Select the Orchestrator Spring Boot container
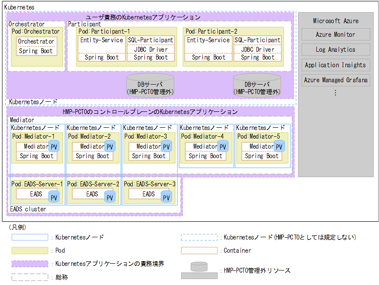This screenshot has height=285, width=379. pos(36,51)
